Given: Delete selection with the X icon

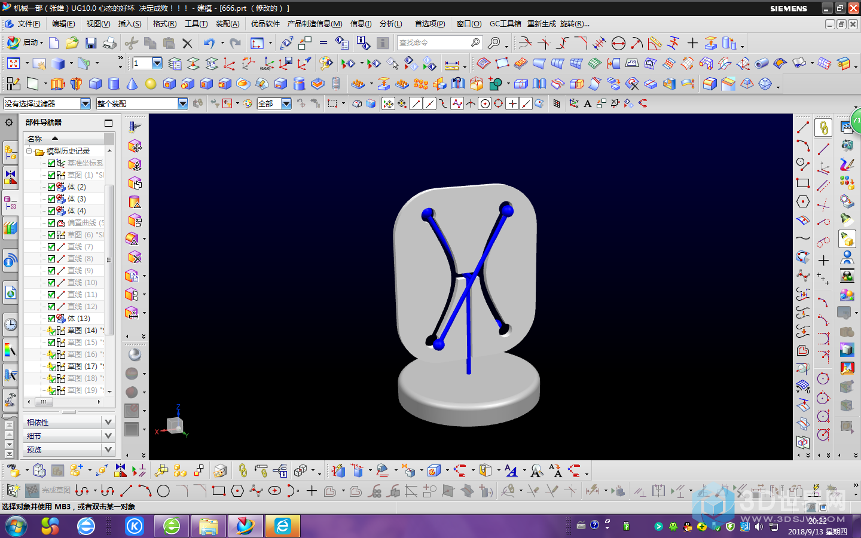Looking at the screenshot, I should coord(187,43).
